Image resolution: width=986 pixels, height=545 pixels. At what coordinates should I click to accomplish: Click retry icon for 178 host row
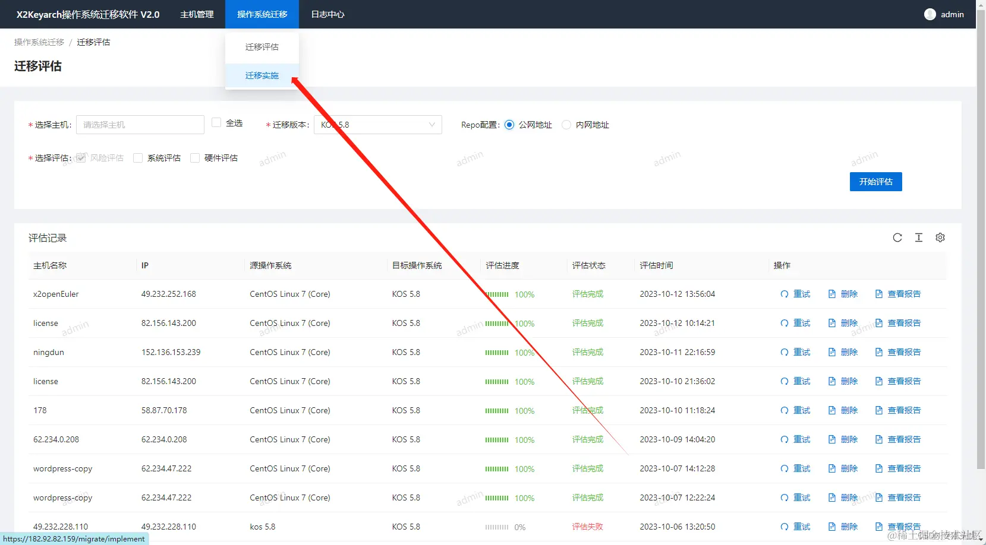tap(785, 410)
